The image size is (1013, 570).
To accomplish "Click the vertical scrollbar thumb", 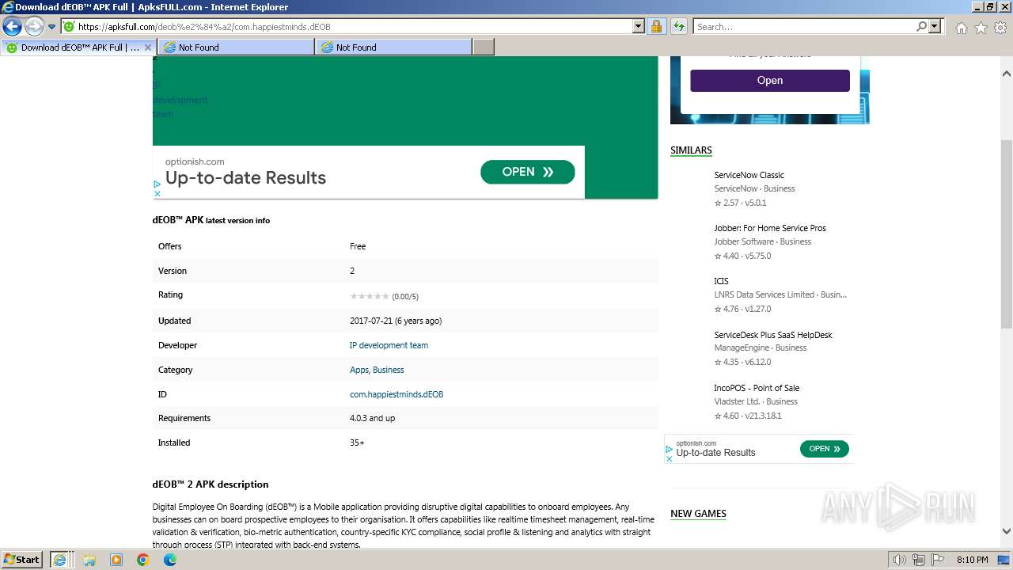I will coord(1007,234).
